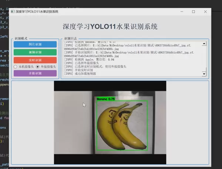222x169 pixels.
Task: Click the 视频识别 green button
Action: 35,52
